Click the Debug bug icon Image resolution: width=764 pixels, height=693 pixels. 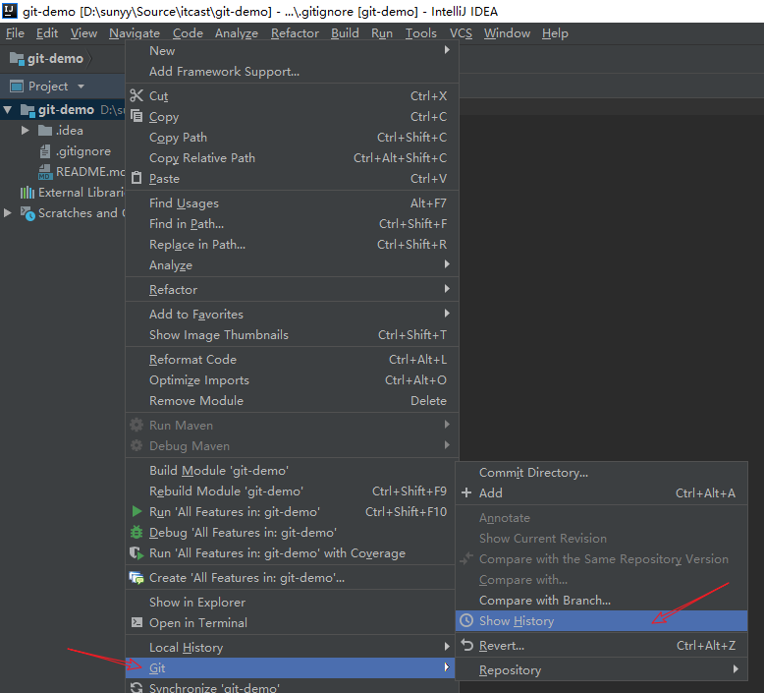pyautogui.click(x=136, y=533)
